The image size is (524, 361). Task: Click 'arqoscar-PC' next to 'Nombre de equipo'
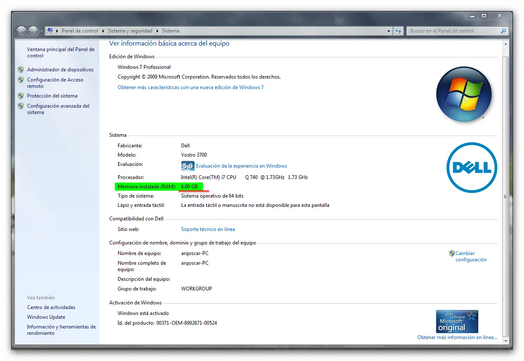click(195, 253)
